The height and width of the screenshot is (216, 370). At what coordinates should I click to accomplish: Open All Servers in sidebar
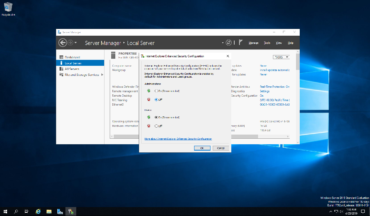click(x=72, y=69)
